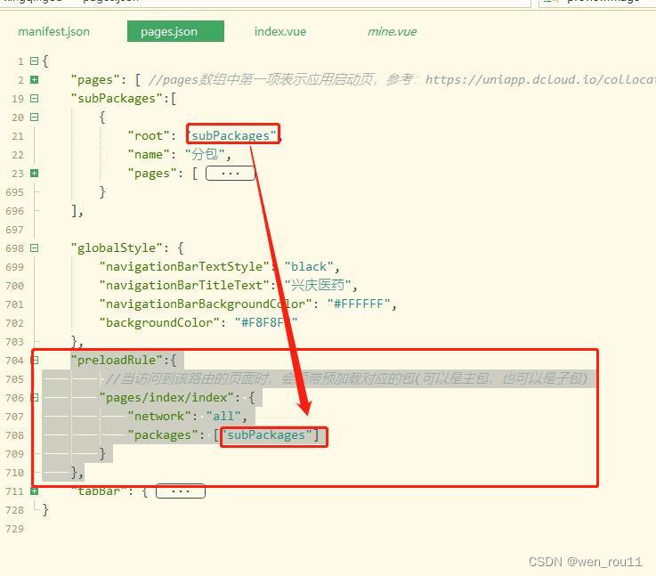Collapse the subPackages fold at line 19

pos(35,98)
